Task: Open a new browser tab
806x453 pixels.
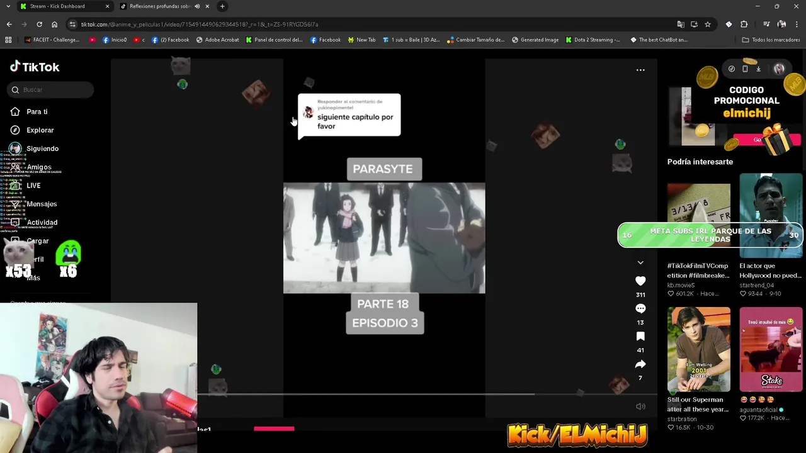Action: point(222,6)
